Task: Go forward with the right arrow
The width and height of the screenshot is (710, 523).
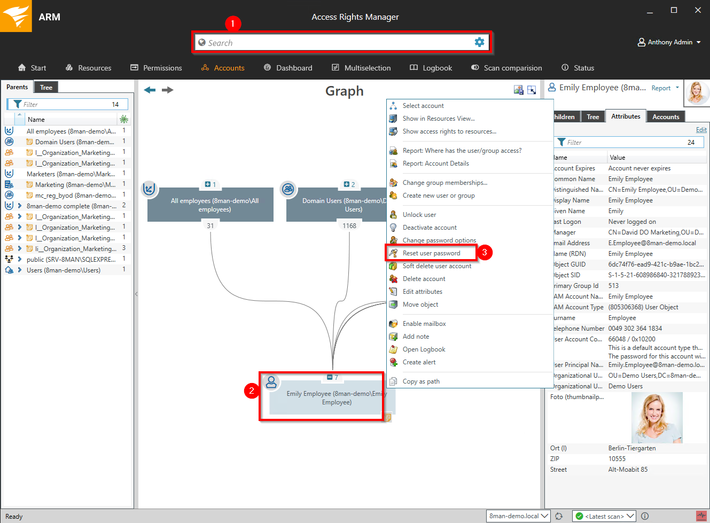Action: pyautogui.click(x=168, y=90)
